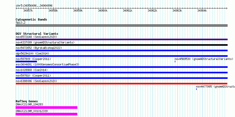Open variant label nsv597810 (Cooper2011)
The image size is (235, 117).
(x=33, y=75)
